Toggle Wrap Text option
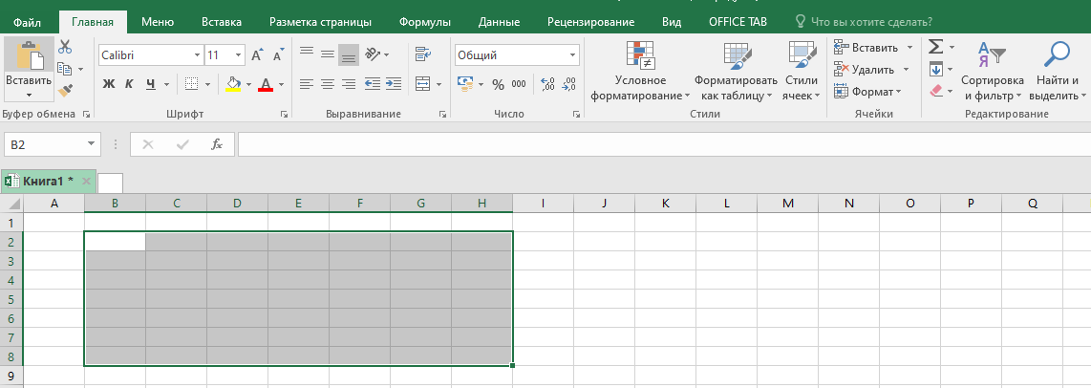The image size is (1091, 388). pyautogui.click(x=423, y=54)
